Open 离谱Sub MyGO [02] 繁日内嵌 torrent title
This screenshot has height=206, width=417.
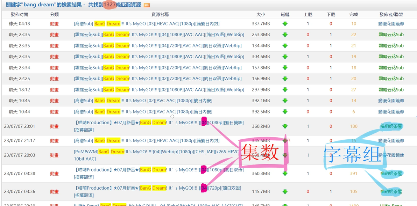point(143,101)
